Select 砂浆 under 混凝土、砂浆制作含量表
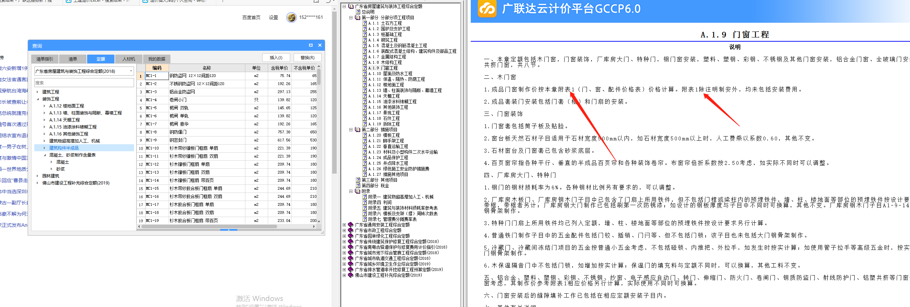 point(61,169)
